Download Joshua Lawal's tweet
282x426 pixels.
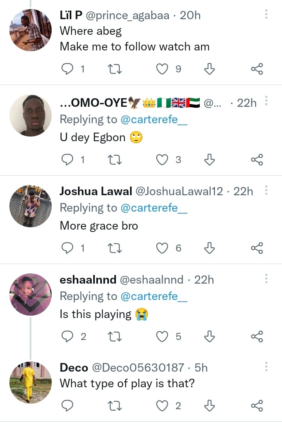pyautogui.click(x=210, y=248)
